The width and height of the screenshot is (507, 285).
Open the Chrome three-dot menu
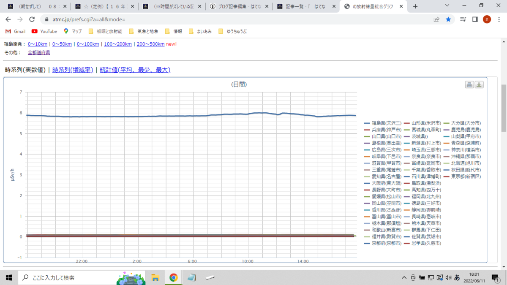(499, 19)
